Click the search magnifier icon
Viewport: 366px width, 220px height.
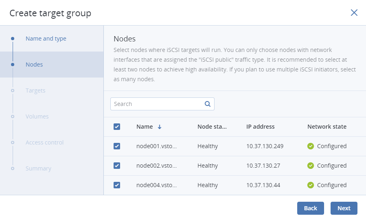[x=208, y=104]
